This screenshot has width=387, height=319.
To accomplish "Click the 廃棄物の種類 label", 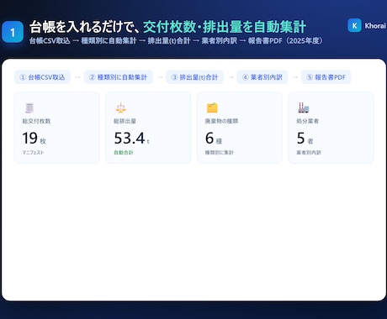I will (221, 121).
